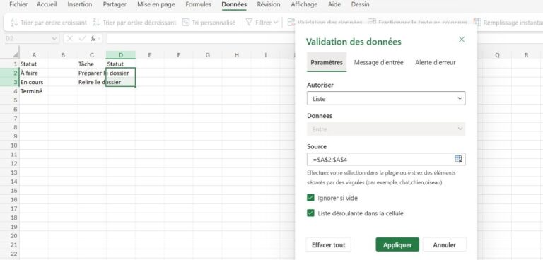This screenshot has height=260, width=543.
Task: Select the Statut header in column A
Action: click(x=34, y=64)
